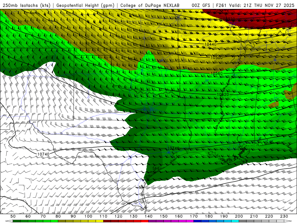Click the 190 value on the color scale

[x=224, y=216]
